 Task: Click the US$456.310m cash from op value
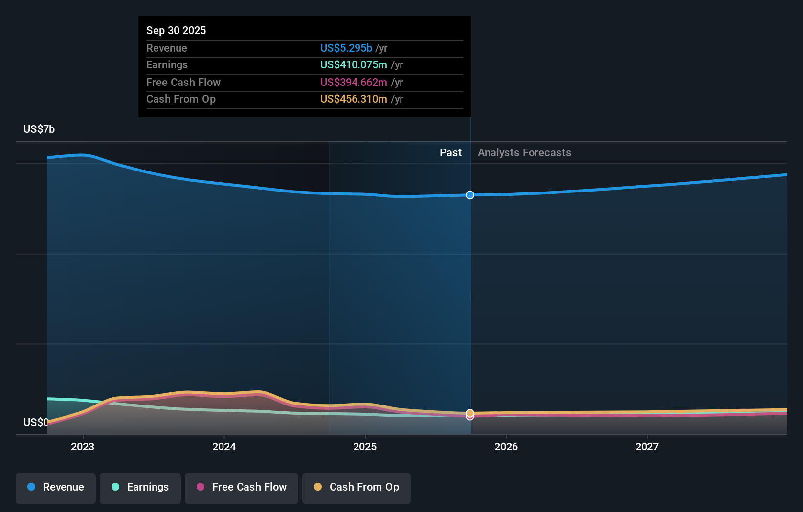coord(354,99)
